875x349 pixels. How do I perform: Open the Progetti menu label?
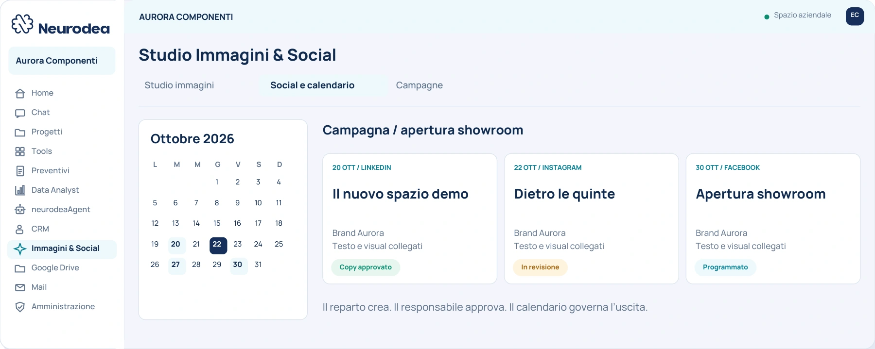(47, 132)
